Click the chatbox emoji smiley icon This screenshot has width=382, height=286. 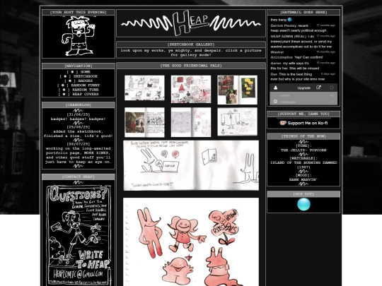point(276,102)
